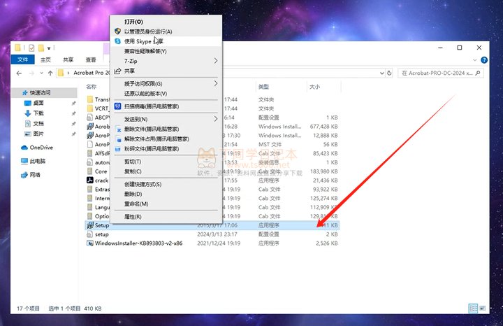Open the Share (共享) ribbon tab
This screenshot has height=326, width=503.
coord(68,59)
